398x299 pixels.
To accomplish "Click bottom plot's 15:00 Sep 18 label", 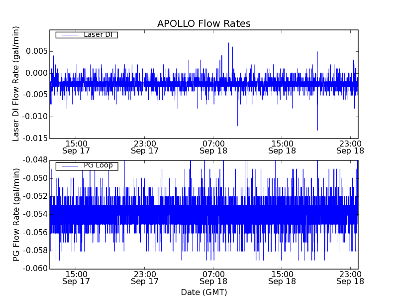I will [x=282, y=278].
